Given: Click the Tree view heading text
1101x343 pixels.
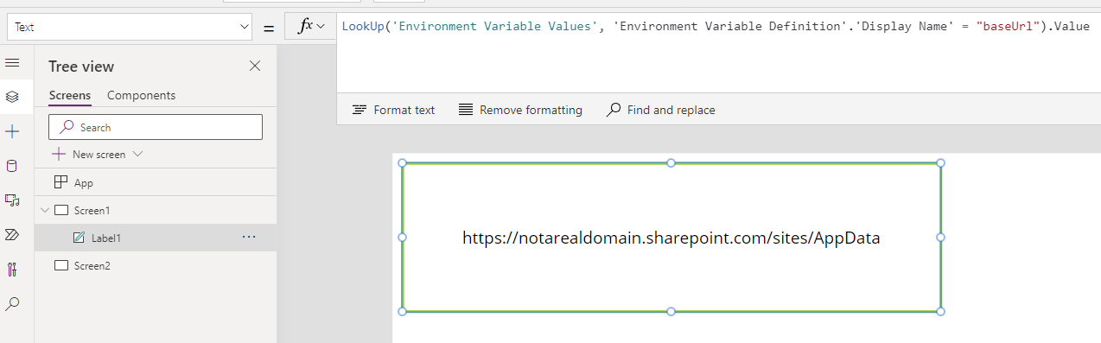Looking at the screenshot, I should pos(81,67).
